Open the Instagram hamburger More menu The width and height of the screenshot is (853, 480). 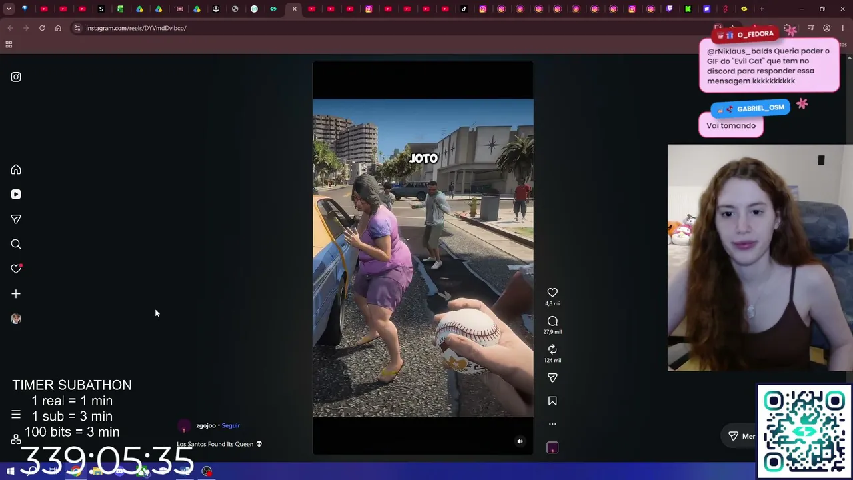tap(16, 415)
